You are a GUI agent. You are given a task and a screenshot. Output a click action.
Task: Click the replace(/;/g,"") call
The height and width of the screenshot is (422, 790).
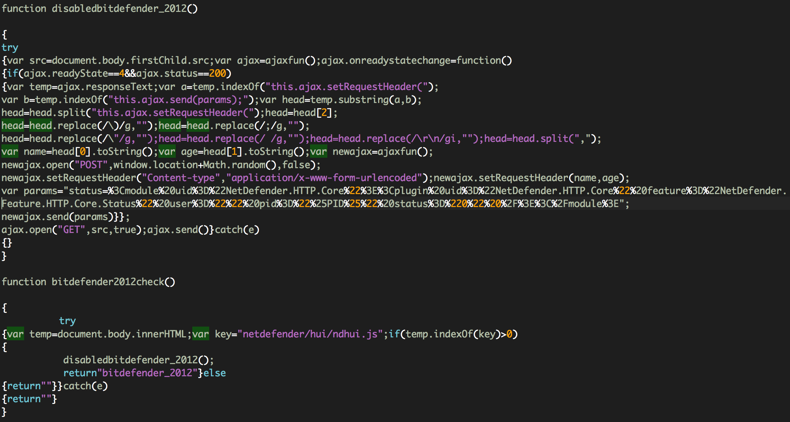[260, 126]
